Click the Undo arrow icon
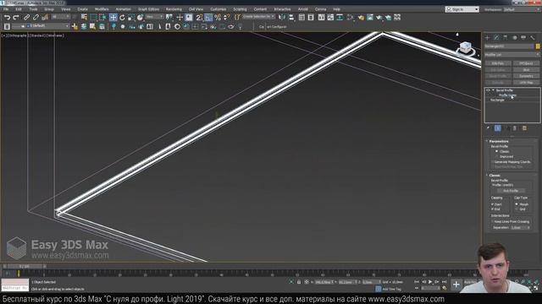542x304 pixels. pyautogui.click(x=7, y=17)
